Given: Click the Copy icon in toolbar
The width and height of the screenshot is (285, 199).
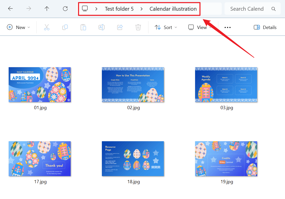Looking at the screenshot, I should coord(65,27).
